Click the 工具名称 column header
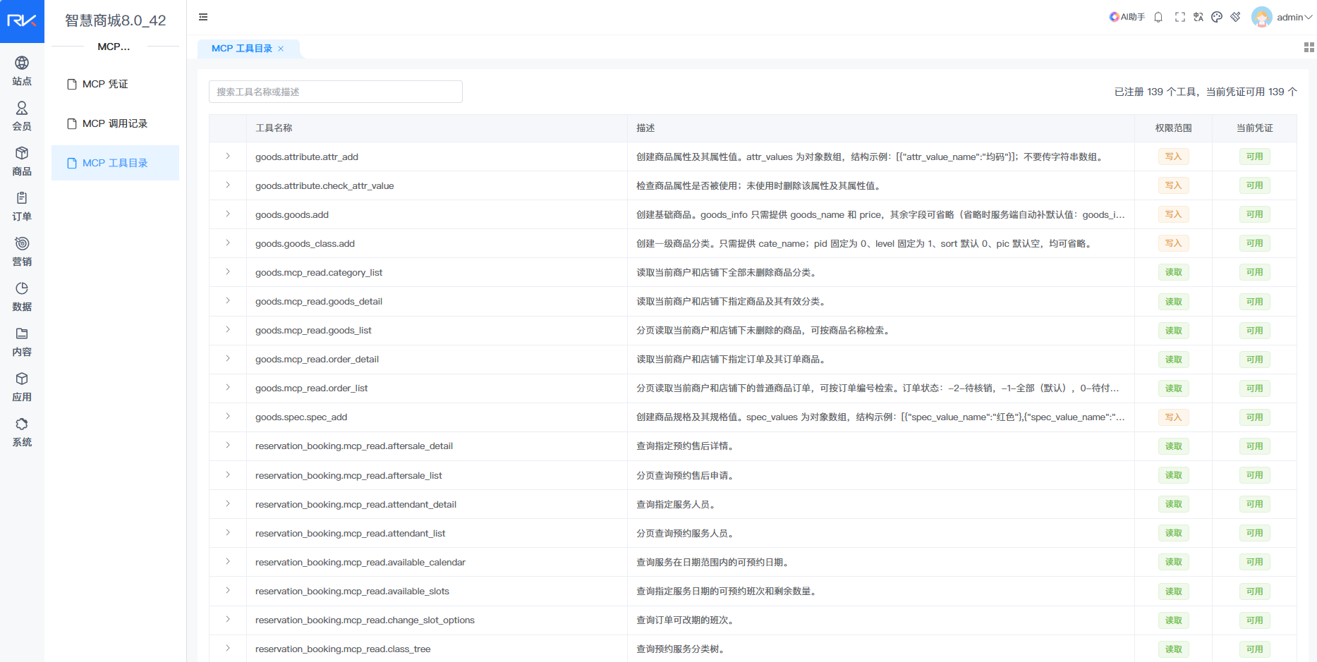Viewport: 1317px width, 662px height. [x=274, y=128]
